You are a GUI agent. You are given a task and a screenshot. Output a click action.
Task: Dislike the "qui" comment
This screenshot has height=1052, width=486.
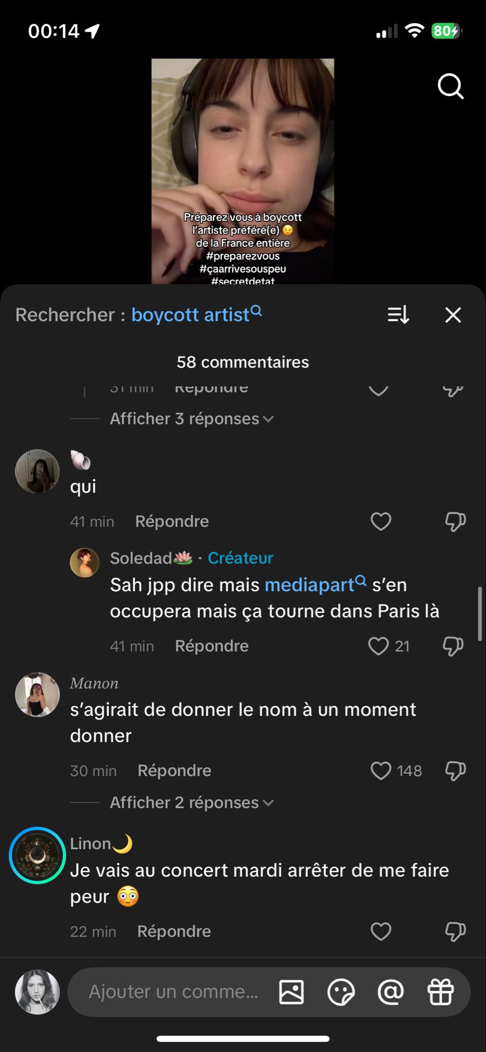[x=455, y=521]
